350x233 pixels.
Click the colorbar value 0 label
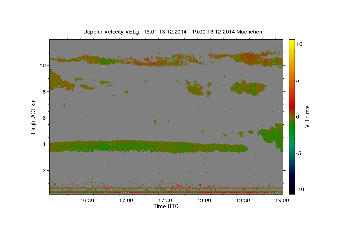coord(298,116)
